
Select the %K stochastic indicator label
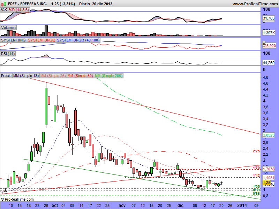[4, 10]
